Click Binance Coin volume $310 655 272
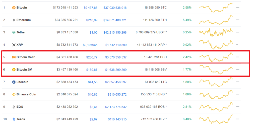 coord(117,94)
